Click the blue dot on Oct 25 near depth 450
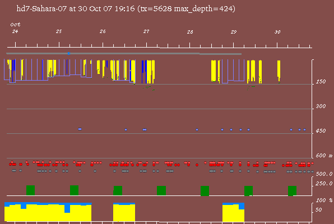This screenshot has height=224, width=334. 80,129
